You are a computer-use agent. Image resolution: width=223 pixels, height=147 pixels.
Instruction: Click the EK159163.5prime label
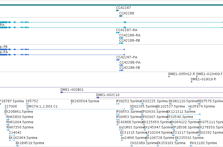coord(171,143)
